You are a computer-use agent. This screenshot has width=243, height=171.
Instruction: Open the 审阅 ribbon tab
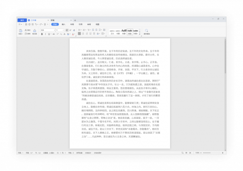[x=89, y=24]
